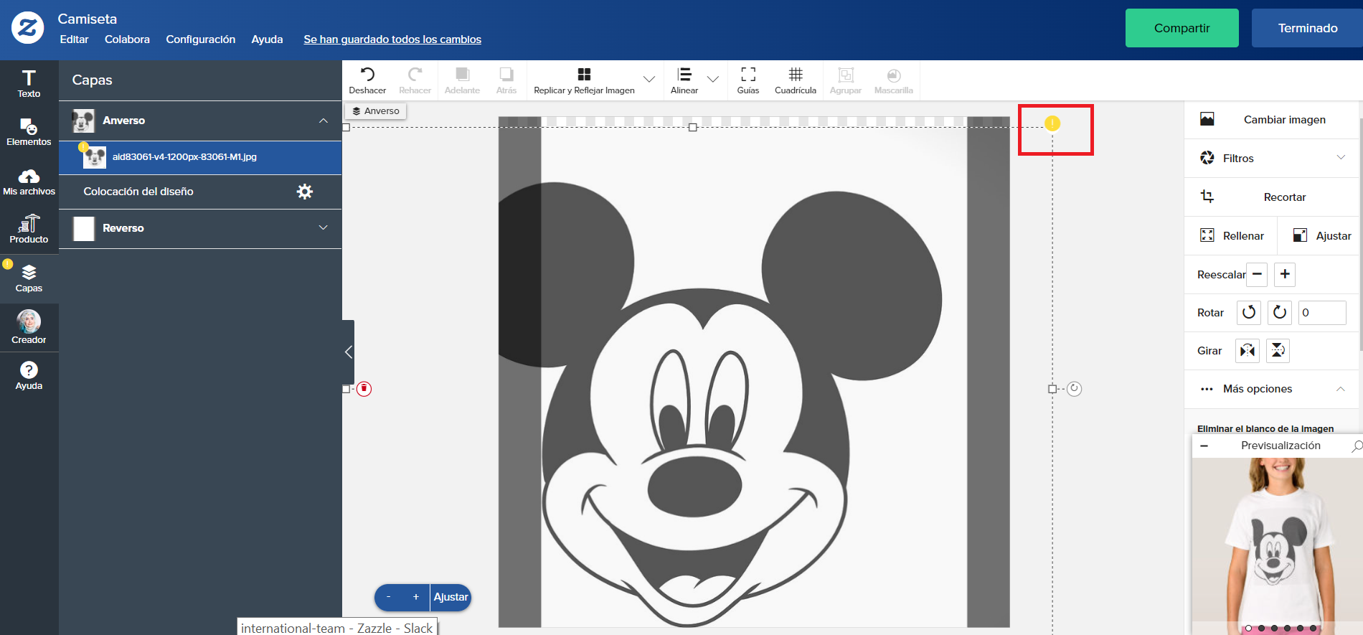Open Mis archivos uploads panel

pyautogui.click(x=29, y=182)
